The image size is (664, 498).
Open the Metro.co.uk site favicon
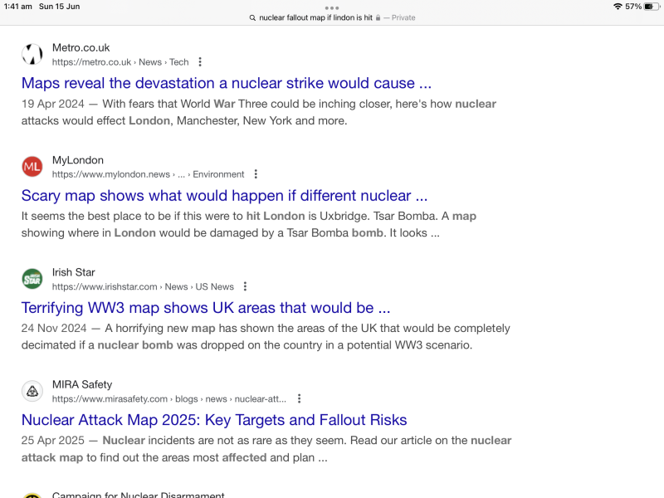click(32, 54)
